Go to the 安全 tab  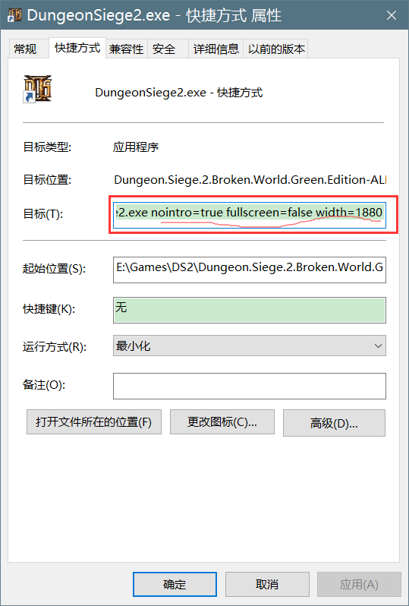pos(164,49)
